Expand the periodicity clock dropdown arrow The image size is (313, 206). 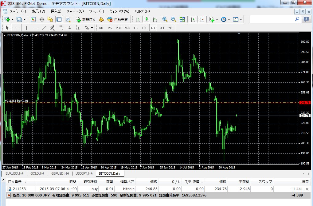(229, 19)
